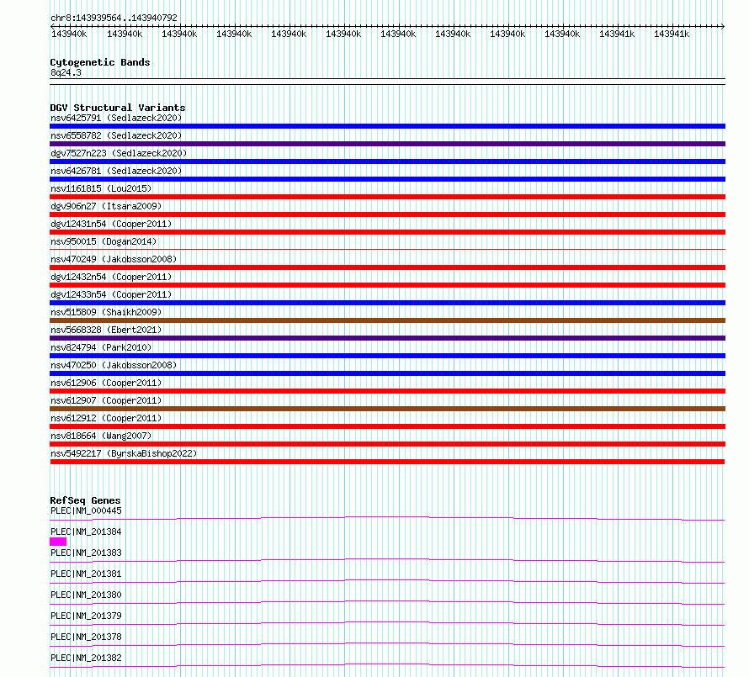Screen dimensions: 749x677
Task: Click the brown bar under nsv515809
Action: tap(387, 320)
